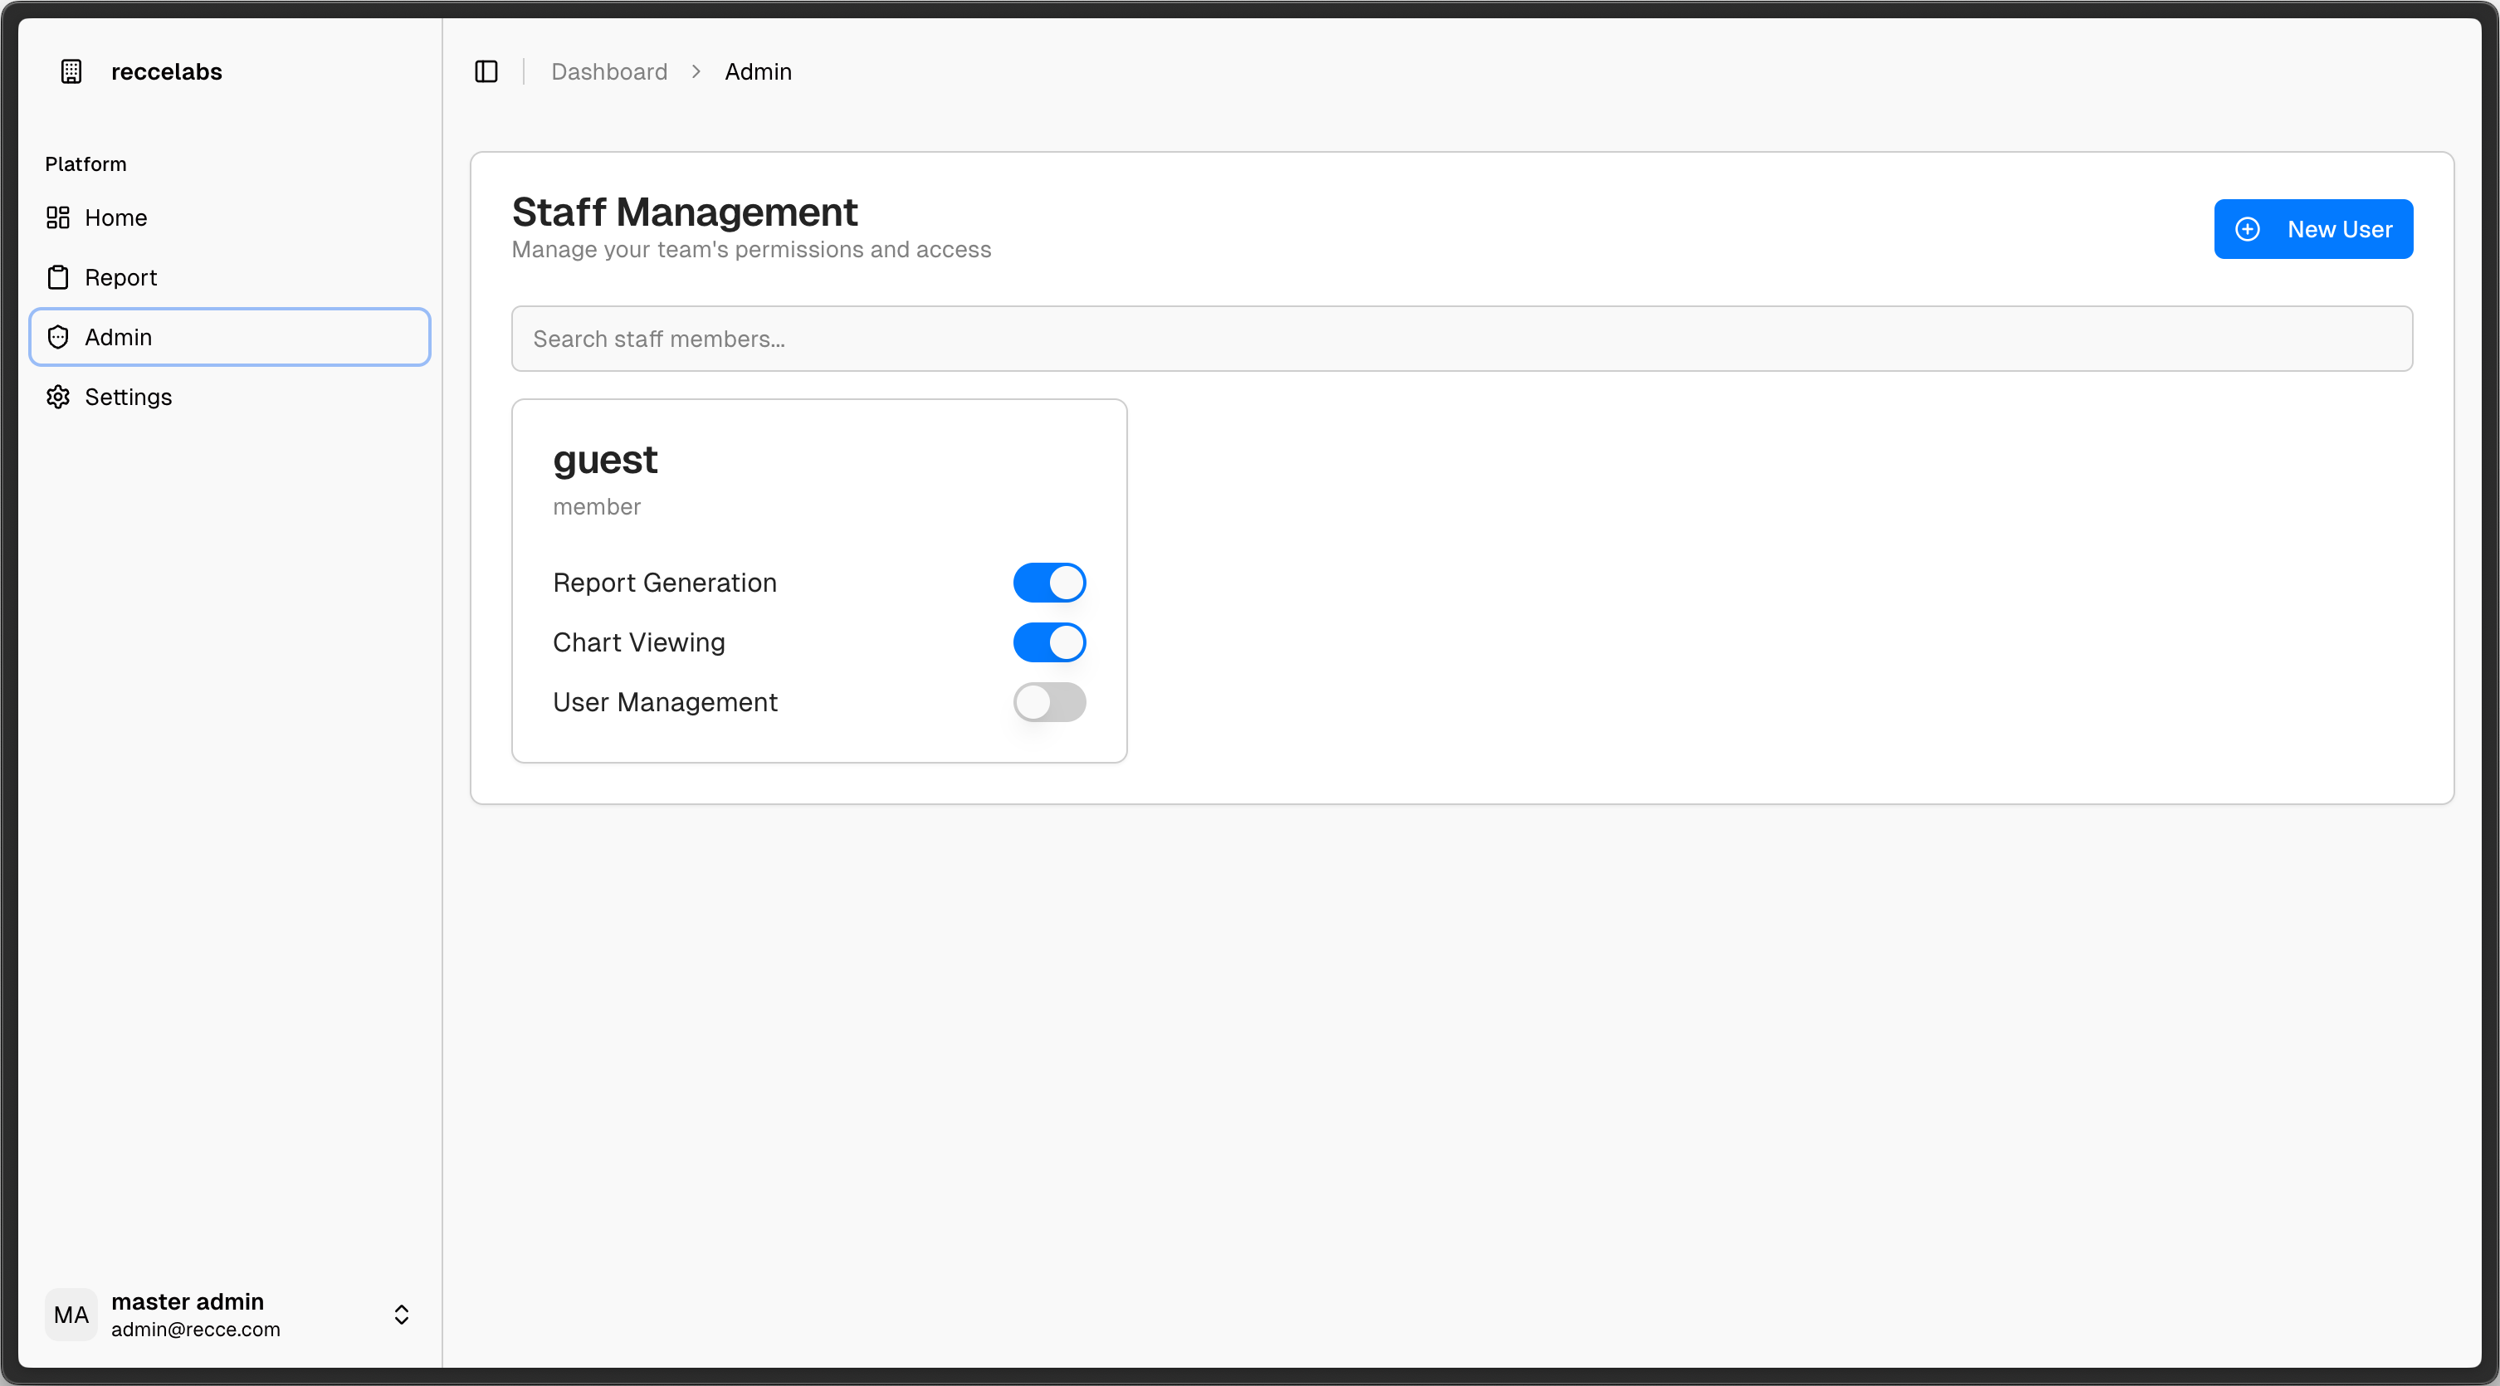Toggle the sidebar panel icon
Viewport: 2500px width, 1386px height.
pos(486,72)
